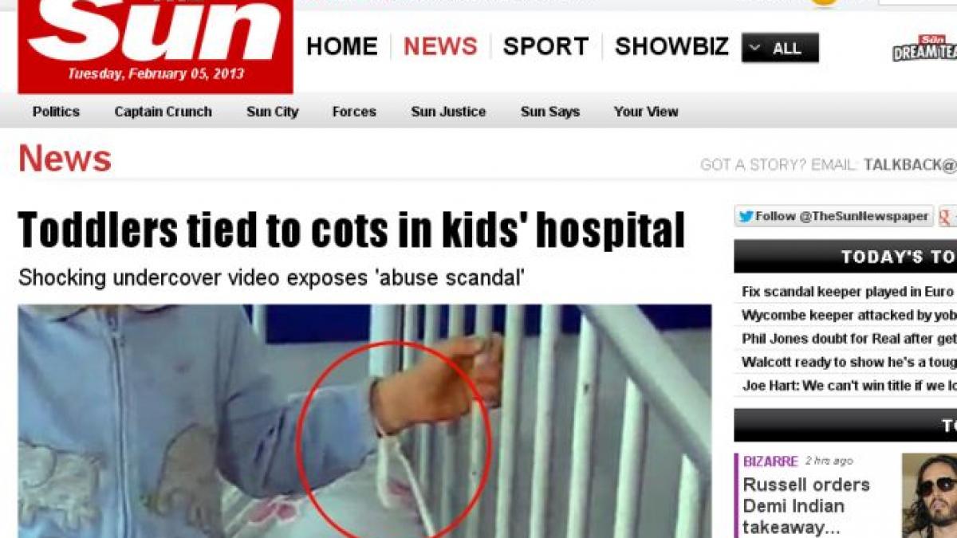
Task: Open the SHOWBIZ section
Action: point(671,46)
